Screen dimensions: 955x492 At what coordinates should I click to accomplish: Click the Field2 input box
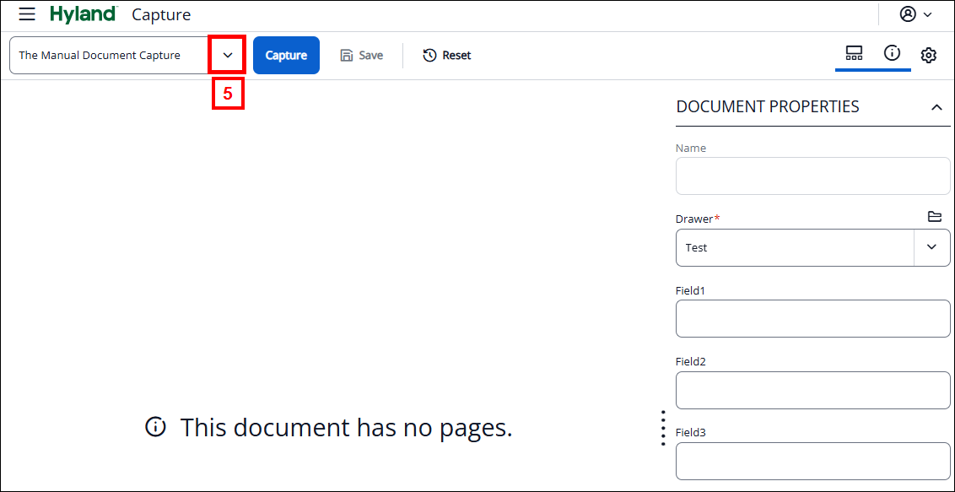[x=812, y=391]
